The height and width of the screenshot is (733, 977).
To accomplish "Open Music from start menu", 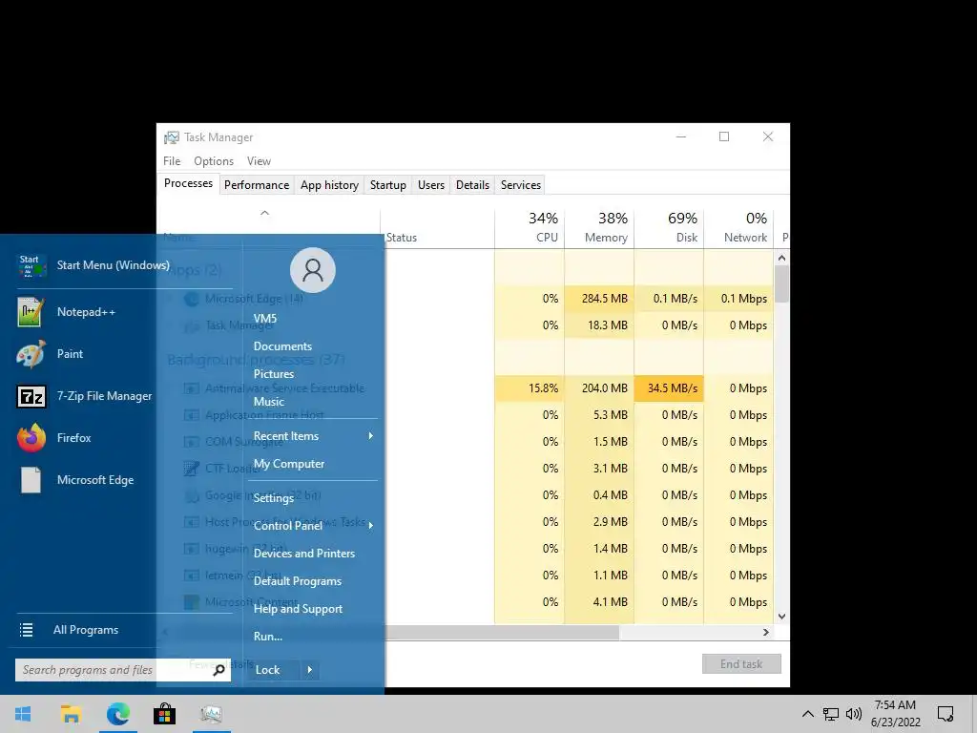I will point(268,402).
